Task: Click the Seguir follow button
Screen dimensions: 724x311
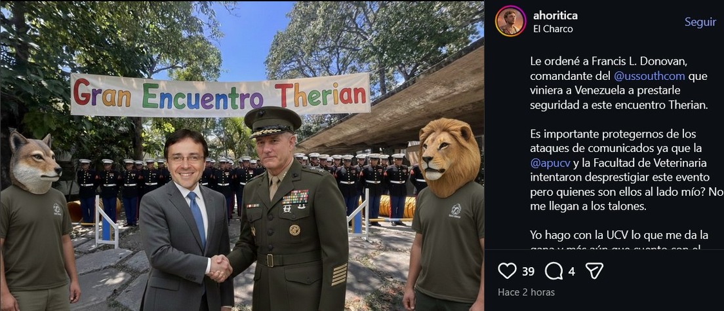Action: (x=700, y=22)
